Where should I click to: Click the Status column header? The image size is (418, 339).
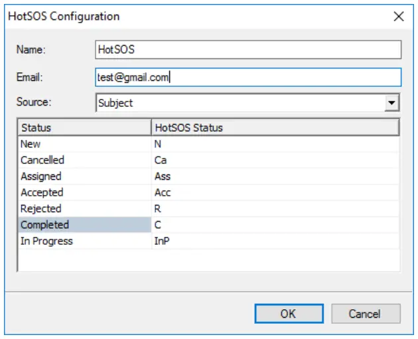tap(84, 127)
